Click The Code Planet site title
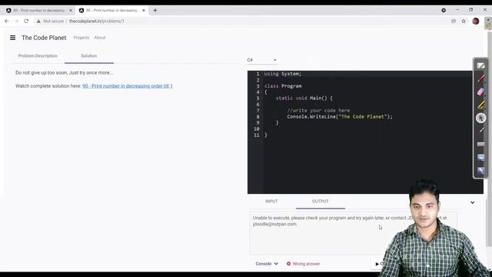 click(44, 38)
